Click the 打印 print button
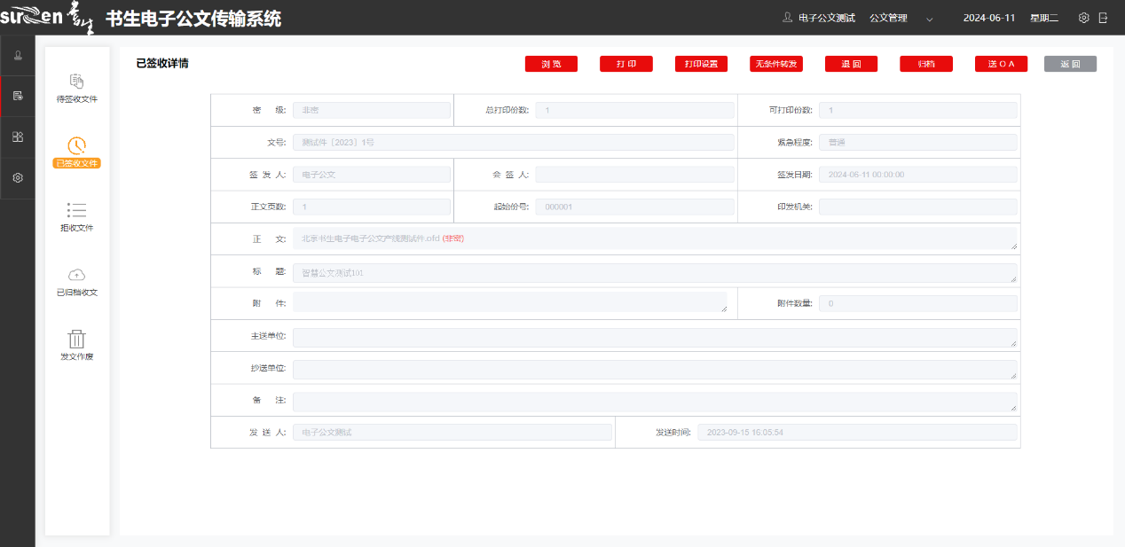 coord(626,64)
